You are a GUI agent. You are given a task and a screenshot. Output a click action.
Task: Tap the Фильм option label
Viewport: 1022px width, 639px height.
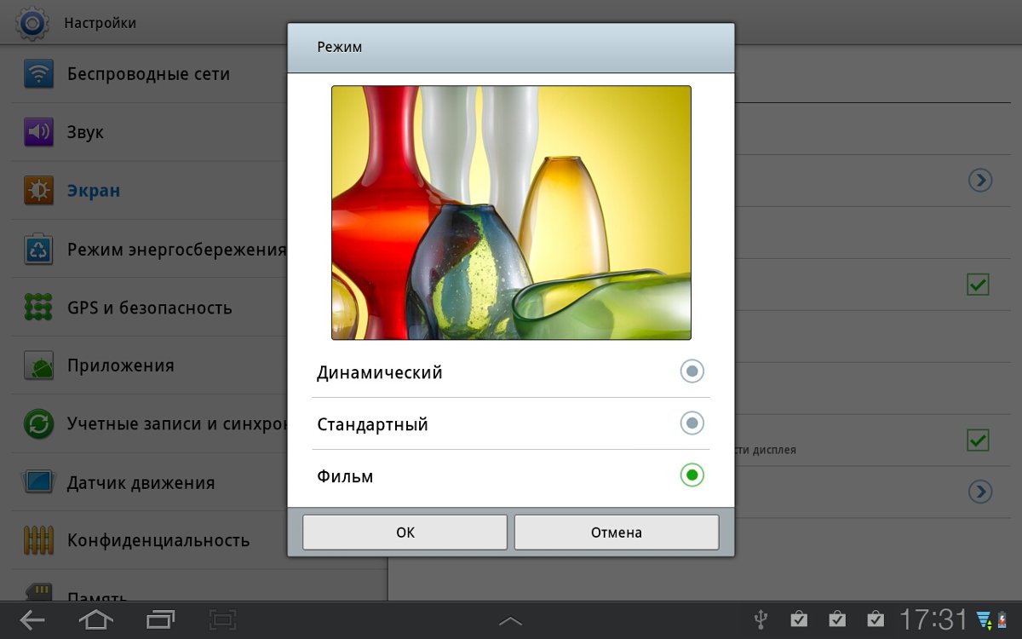(x=345, y=476)
